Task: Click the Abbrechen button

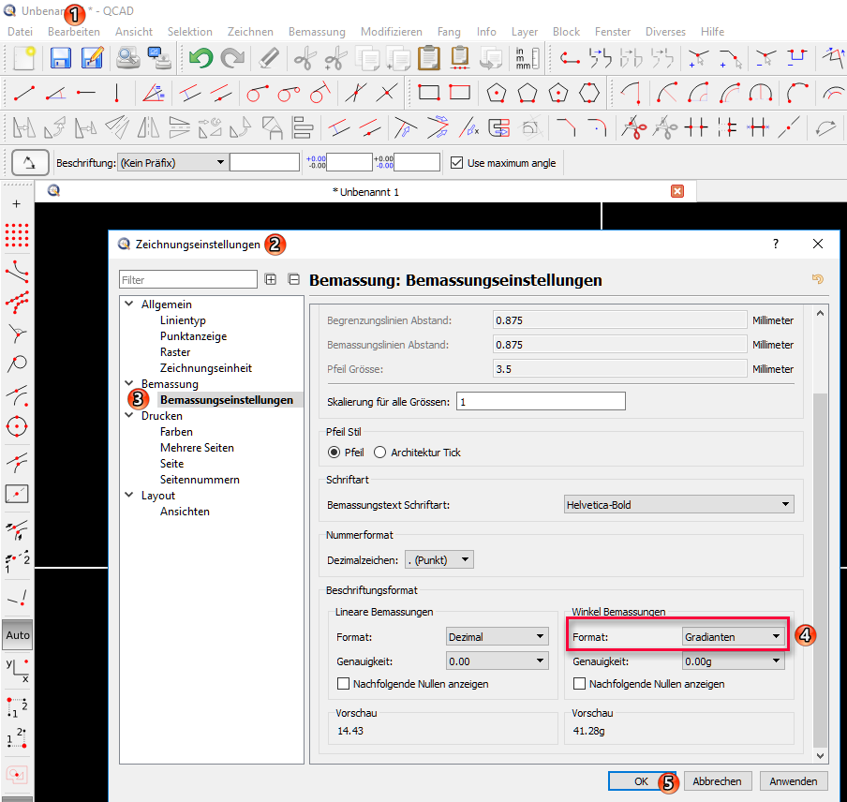Action: [718, 781]
